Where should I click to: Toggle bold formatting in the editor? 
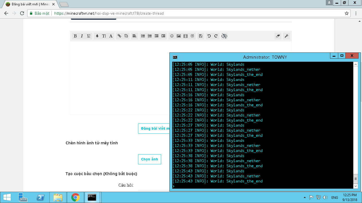[x=75, y=36]
